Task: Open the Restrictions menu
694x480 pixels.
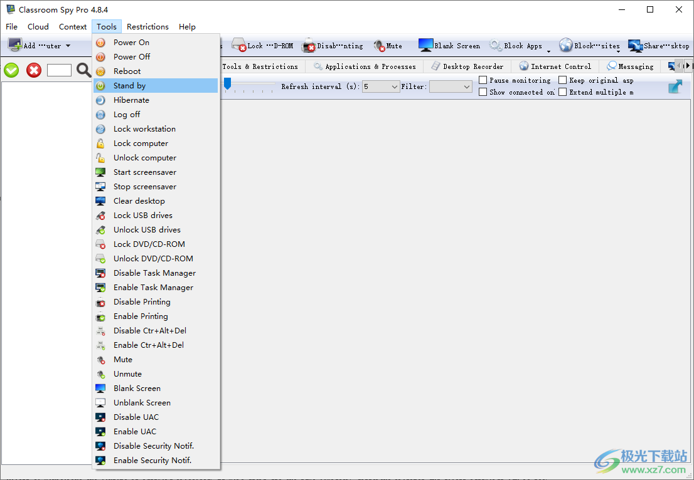Action: tap(147, 26)
